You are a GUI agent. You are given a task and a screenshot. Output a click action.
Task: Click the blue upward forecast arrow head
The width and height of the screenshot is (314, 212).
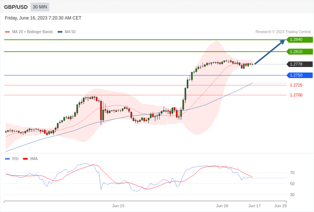(282, 42)
